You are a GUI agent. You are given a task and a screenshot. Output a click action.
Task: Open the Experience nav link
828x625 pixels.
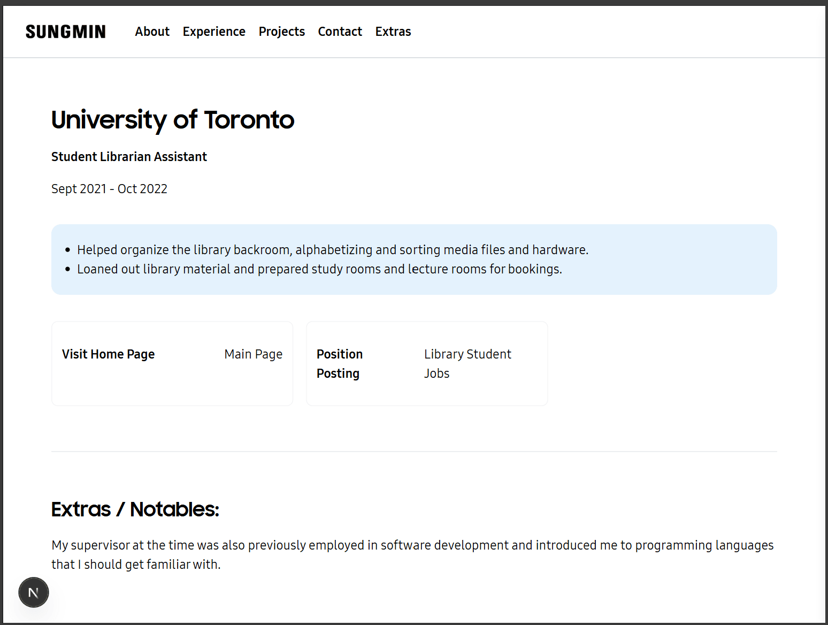[214, 32]
